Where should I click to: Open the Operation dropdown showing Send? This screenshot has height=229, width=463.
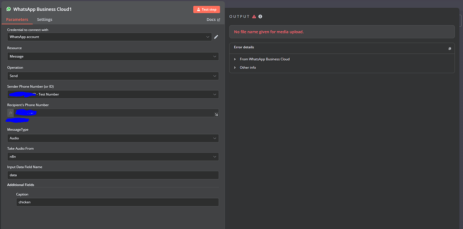tap(113, 76)
